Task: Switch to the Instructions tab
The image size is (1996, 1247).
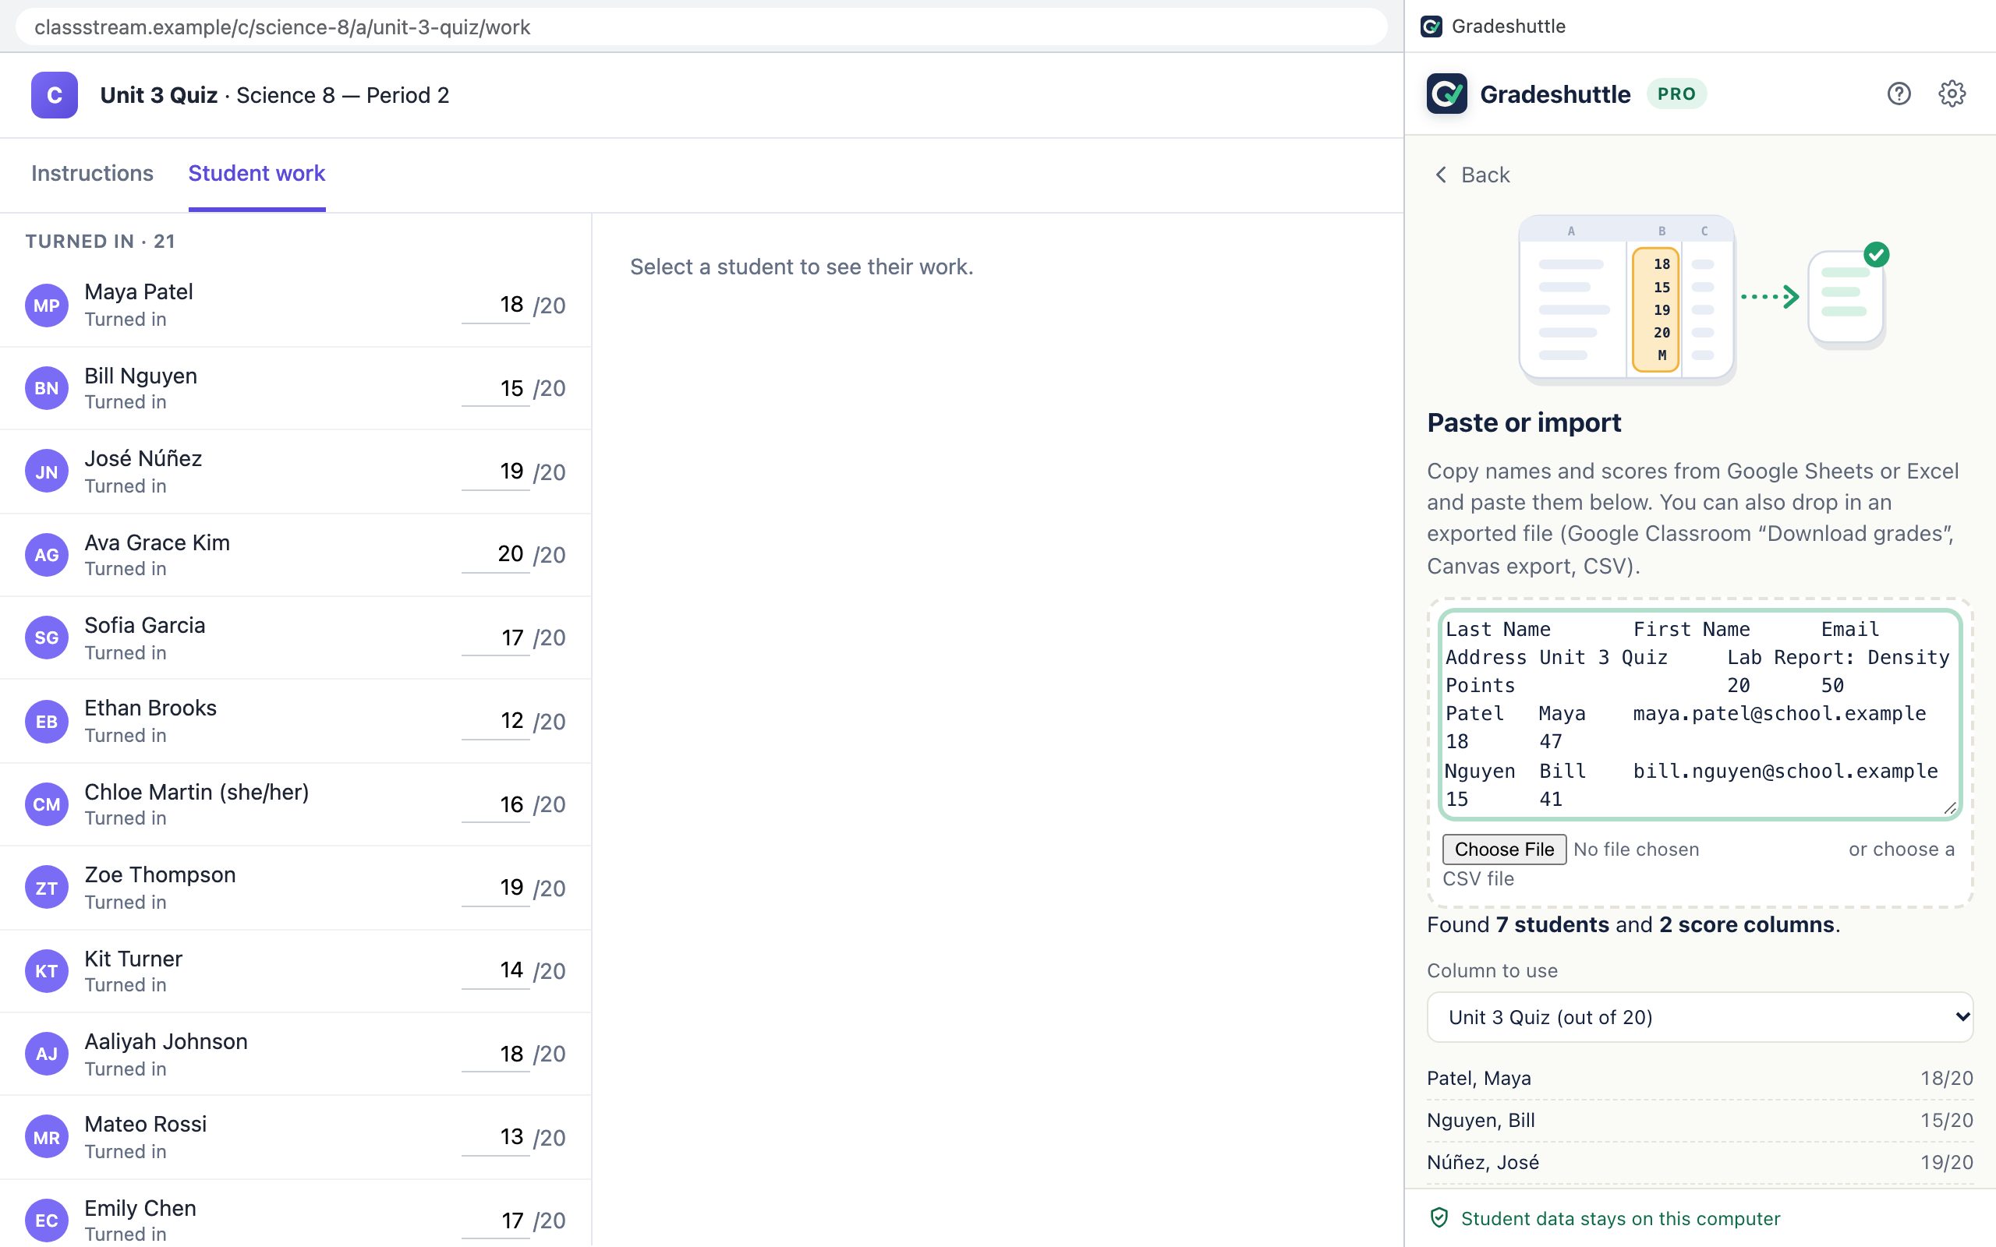Action: click(x=92, y=173)
